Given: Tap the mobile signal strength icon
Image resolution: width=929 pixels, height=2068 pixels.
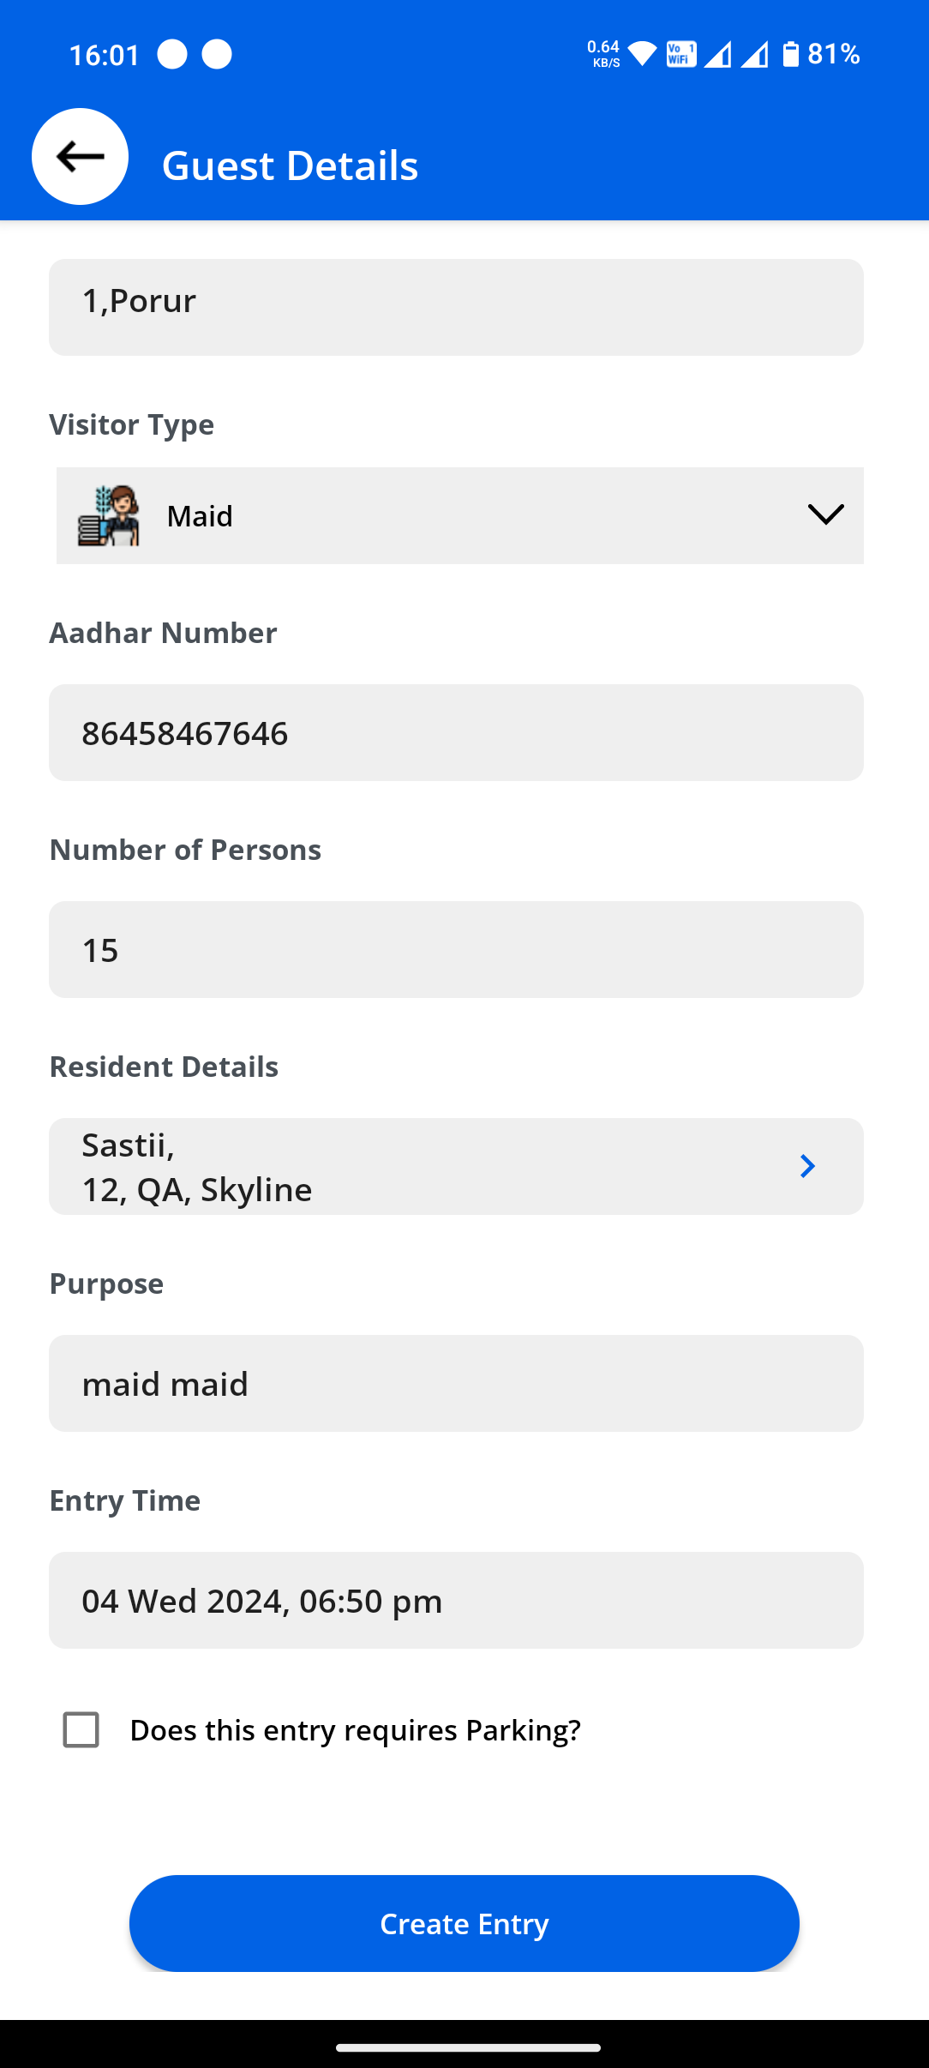Looking at the screenshot, I should (718, 54).
